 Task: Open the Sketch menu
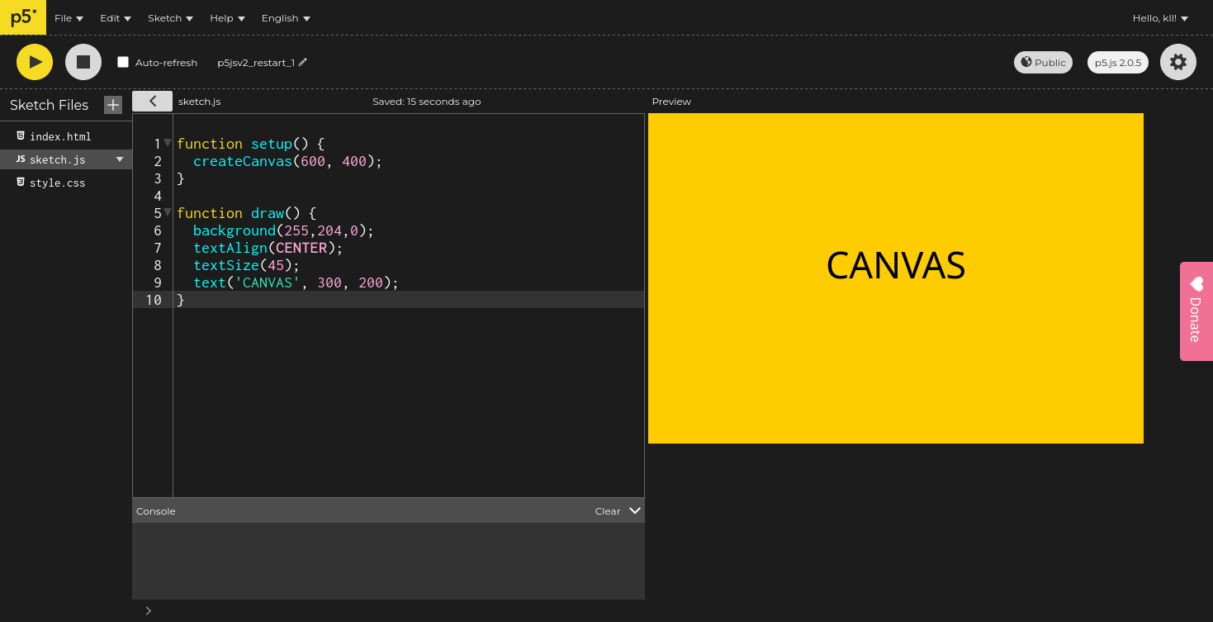(170, 18)
